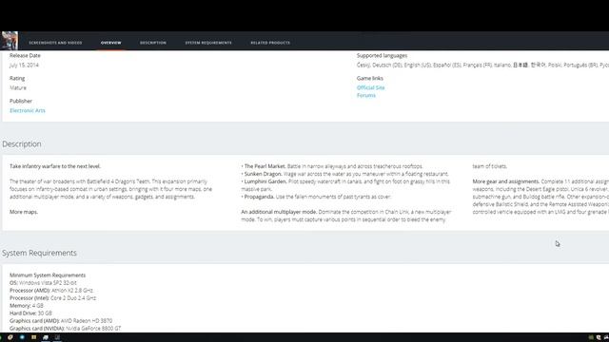Click the 'Lumphini Garden' bullet text

(x=345, y=185)
